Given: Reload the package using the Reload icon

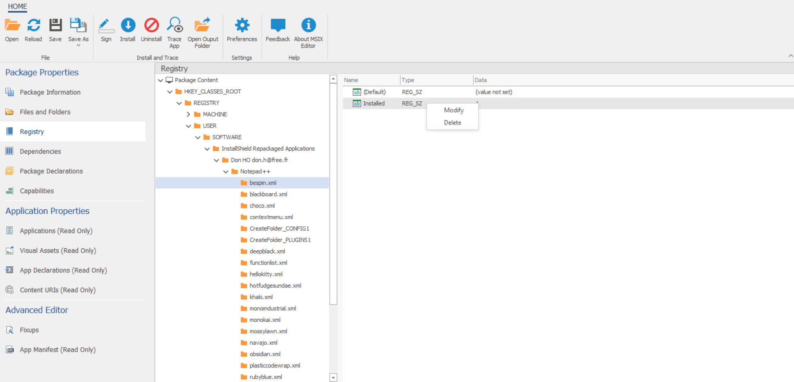Looking at the screenshot, I should [x=34, y=25].
